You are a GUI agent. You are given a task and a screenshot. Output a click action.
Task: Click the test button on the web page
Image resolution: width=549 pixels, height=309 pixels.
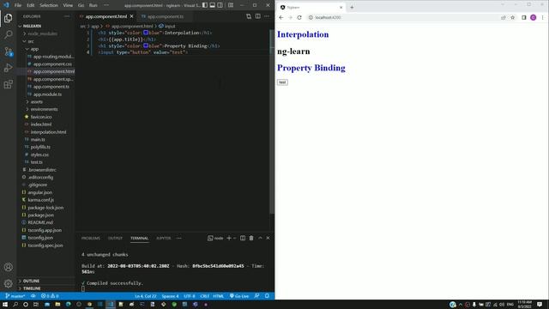282,82
